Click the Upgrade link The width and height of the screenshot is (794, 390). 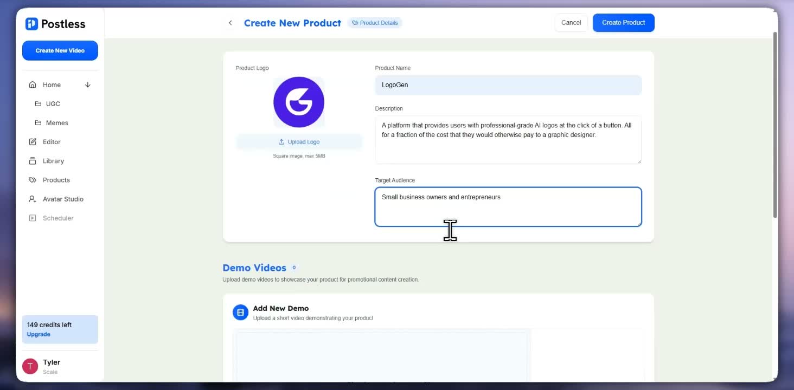[39, 334]
